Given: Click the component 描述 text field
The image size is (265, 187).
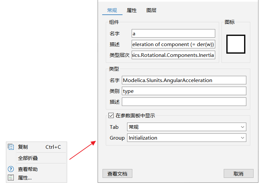Looking at the screenshot, I should pos(173,44).
